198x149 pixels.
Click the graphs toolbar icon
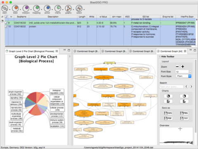[68, 8]
